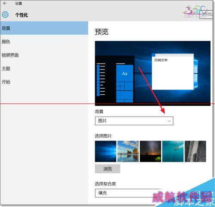
Task: Open the 主题 section
Action: [44, 69]
